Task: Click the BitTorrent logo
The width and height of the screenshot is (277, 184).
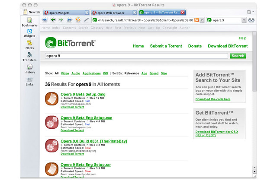Action: (71, 43)
